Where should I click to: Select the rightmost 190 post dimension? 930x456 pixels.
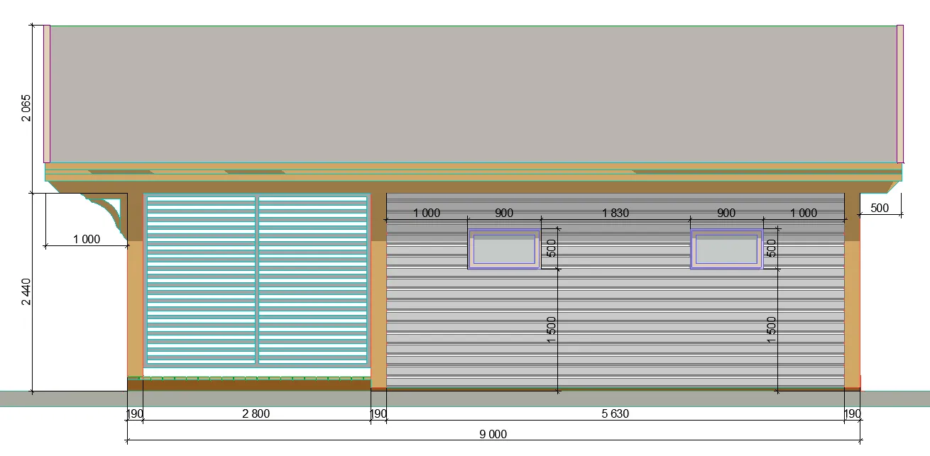tap(852, 414)
